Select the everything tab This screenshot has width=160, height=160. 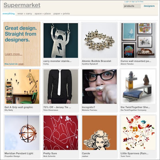pos(9,14)
